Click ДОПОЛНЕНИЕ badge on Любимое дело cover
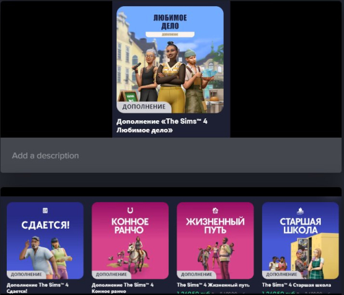Viewport: 344px width, 295px height. pyautogui.click(x=144, y=107)
